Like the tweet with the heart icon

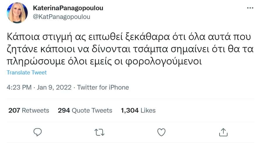tap(161, 132)
